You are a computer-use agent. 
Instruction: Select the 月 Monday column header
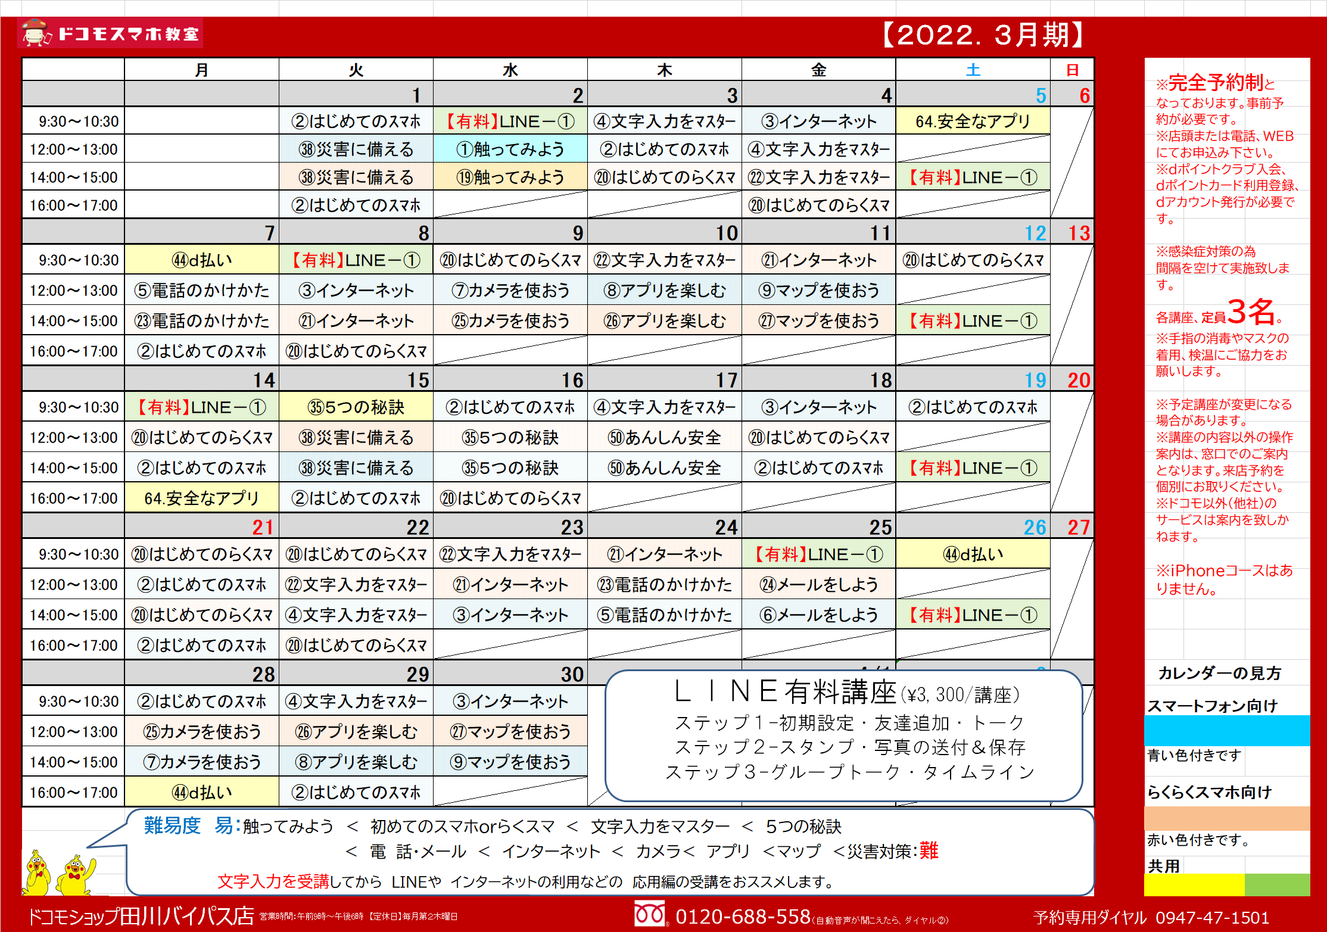click(x=202, y=70)
